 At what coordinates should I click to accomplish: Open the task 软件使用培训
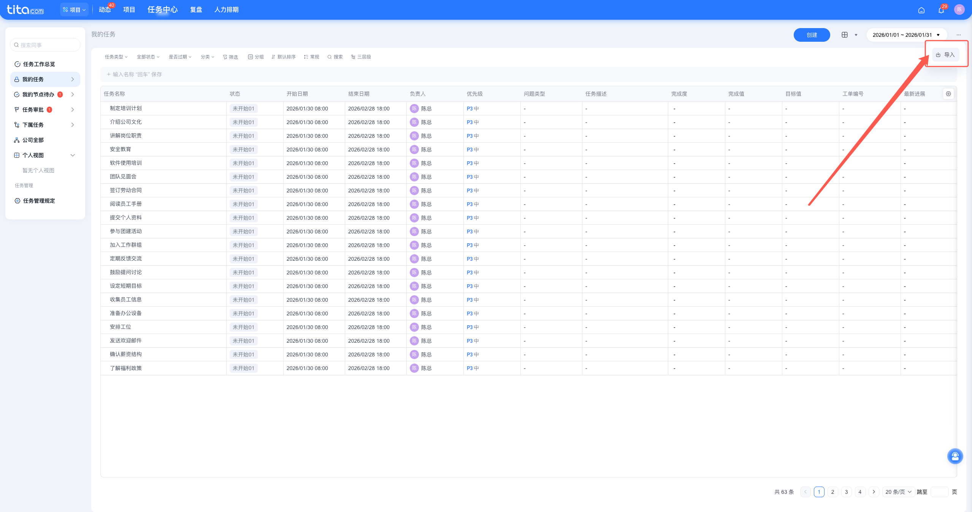(x=126, y=163)
